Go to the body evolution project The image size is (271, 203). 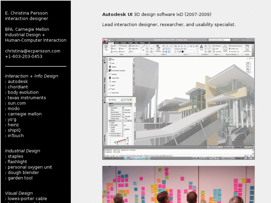click(23, 92)
